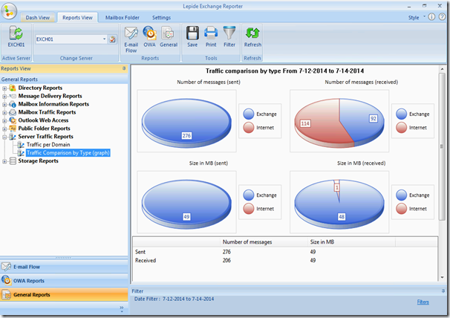Click the OWA Reports navigation pane icon
Viewport: 450px width, 318px height.
6,280
